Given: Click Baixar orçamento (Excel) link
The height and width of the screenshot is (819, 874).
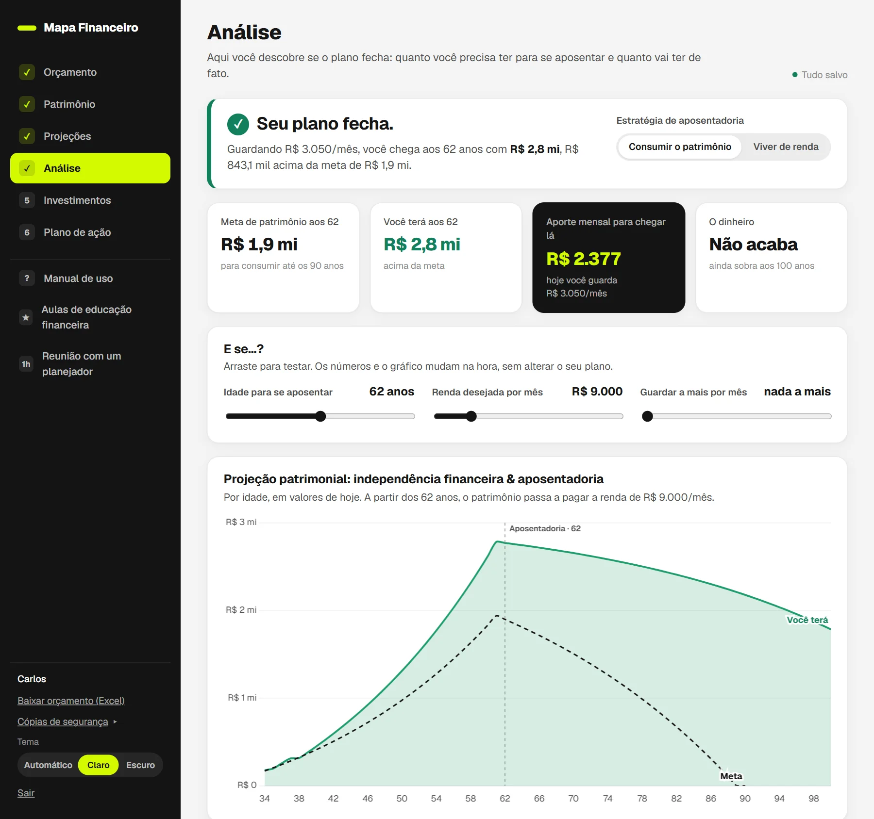Looking at the screenshot, I should tap(71, 701).
